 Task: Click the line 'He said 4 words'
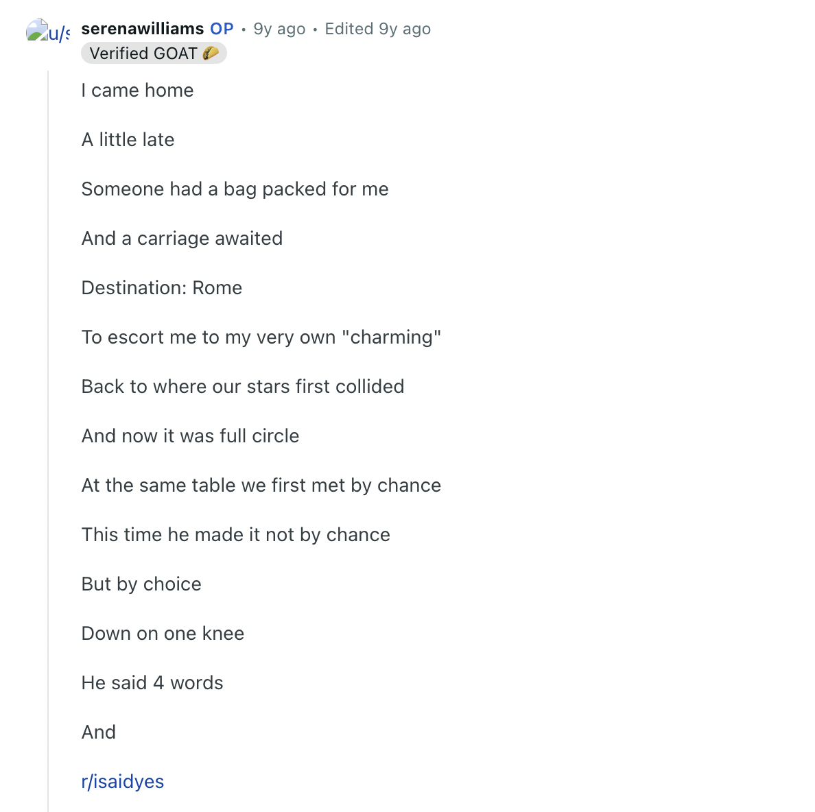click(152, 682)
